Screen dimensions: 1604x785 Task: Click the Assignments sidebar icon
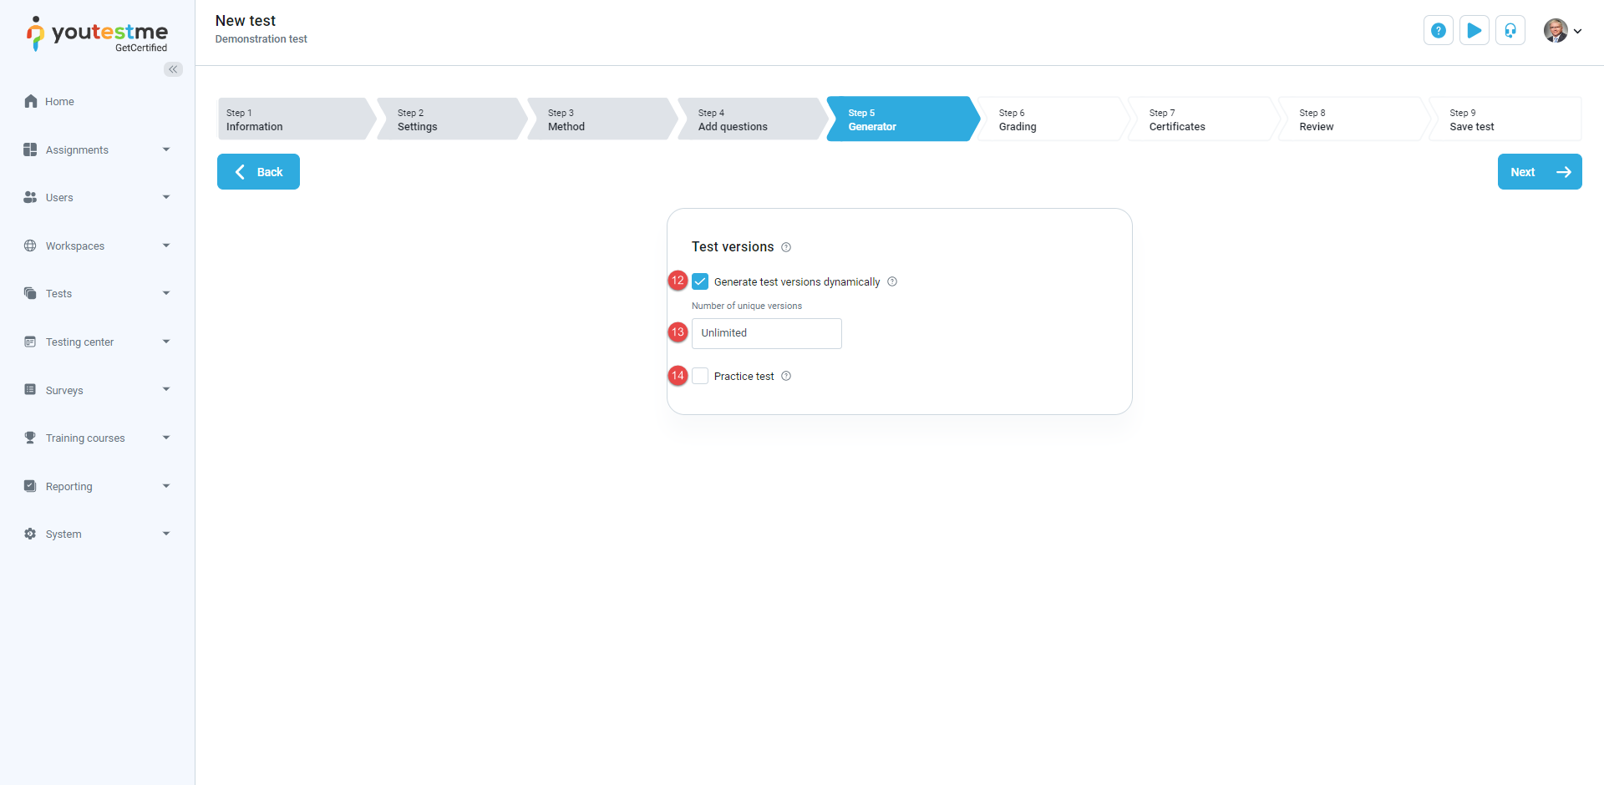coord(30,149)
